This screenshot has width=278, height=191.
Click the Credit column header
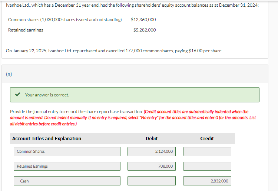click(x=207, y=138)
